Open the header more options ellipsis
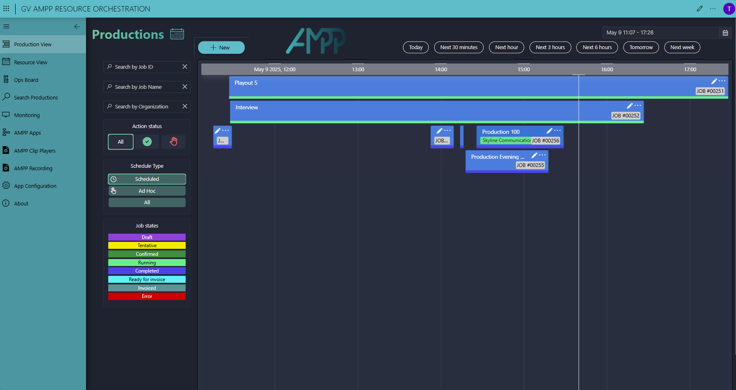This screenshot has height=390, width=736. (x=713, y=9)
